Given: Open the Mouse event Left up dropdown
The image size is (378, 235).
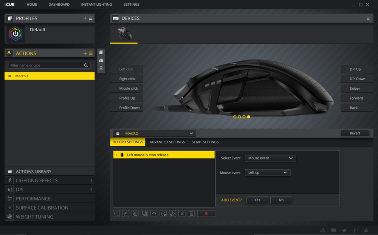Looking at the screenshot, I should pyautogui.click(x=268, y=172).
